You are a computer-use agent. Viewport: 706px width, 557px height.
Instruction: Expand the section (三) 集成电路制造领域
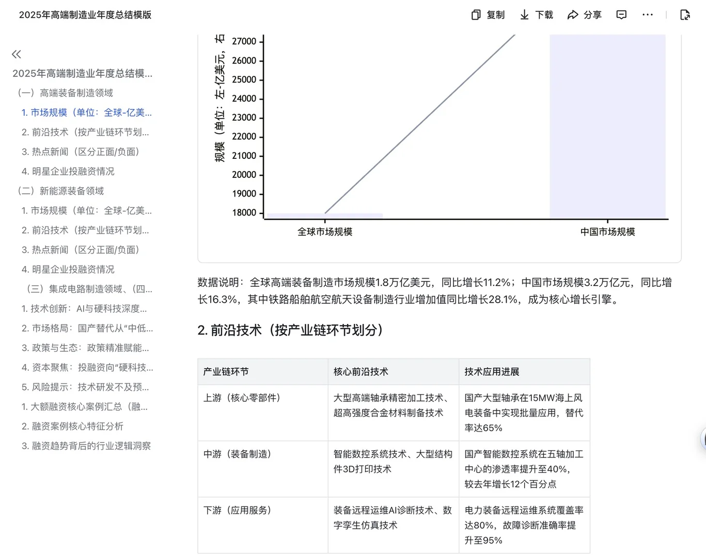pyautogui.click(x=86, y=289)
